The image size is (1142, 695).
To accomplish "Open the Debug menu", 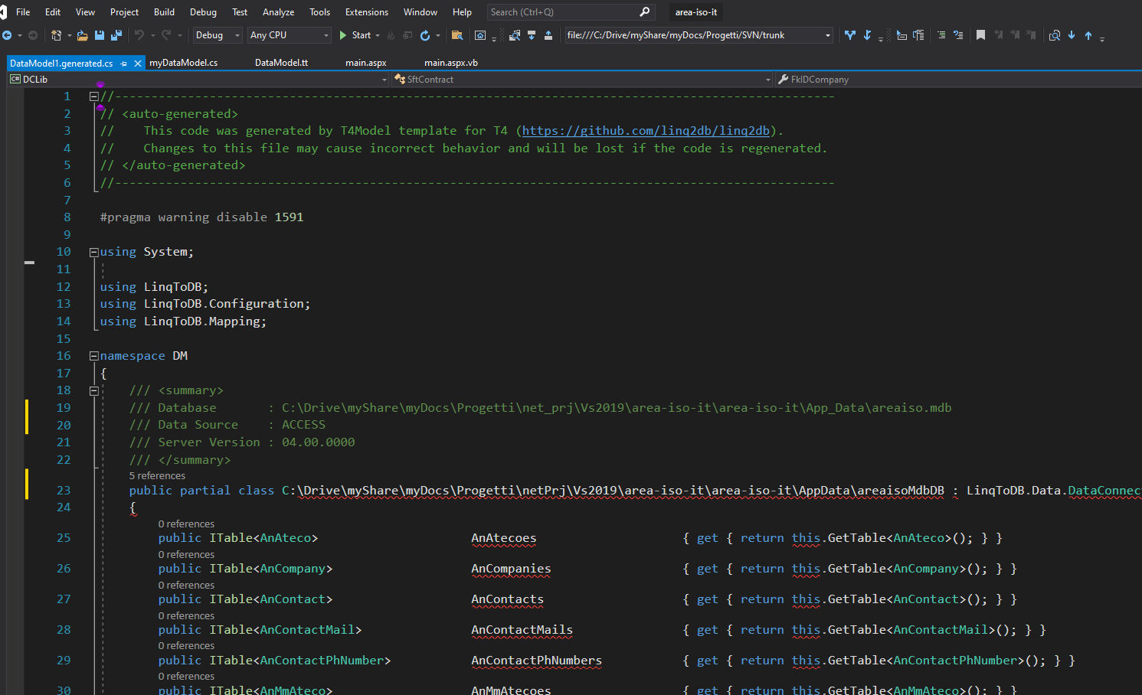I will pos(202,11).
